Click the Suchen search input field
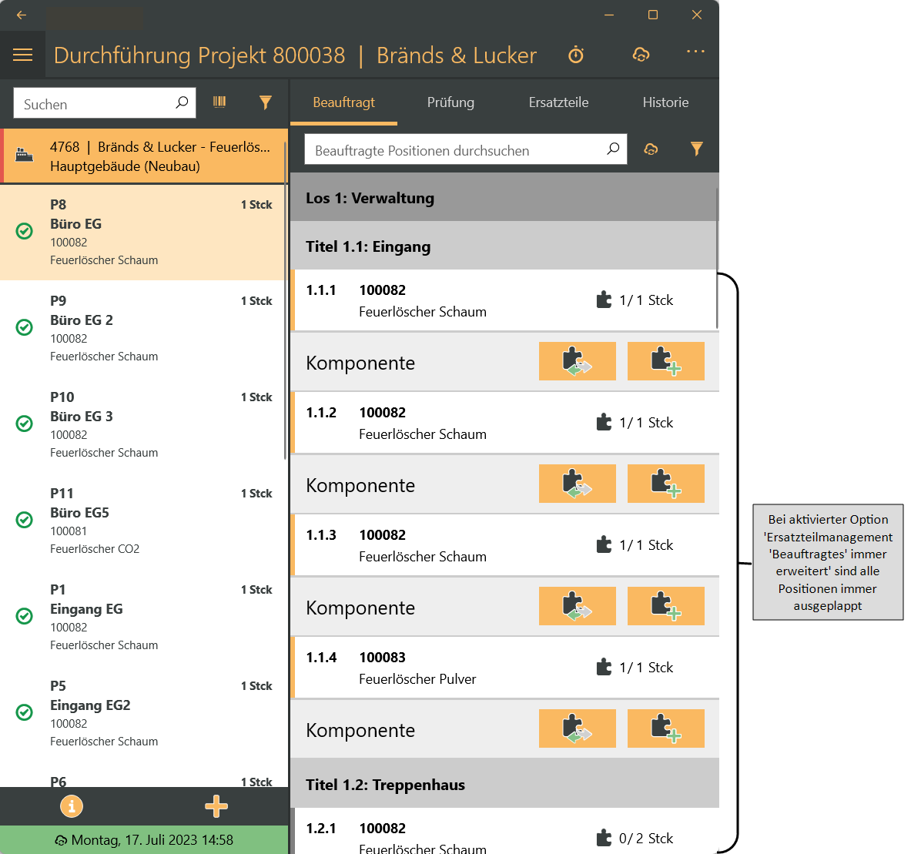Image resolution: width=911 pixels, height=854 pixels. tap(96, 104)
